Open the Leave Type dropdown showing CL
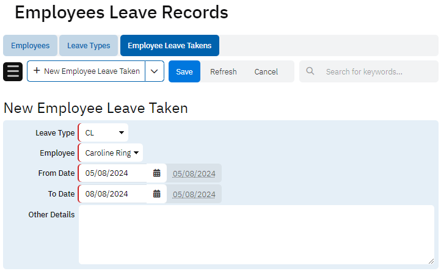Viewport: 441px width, 271px height. coord(103,132)
